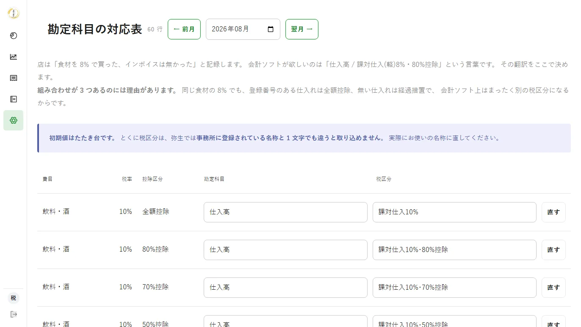Click the 2026年08月 month field
581x327 pixels.
tap(243, 29)
